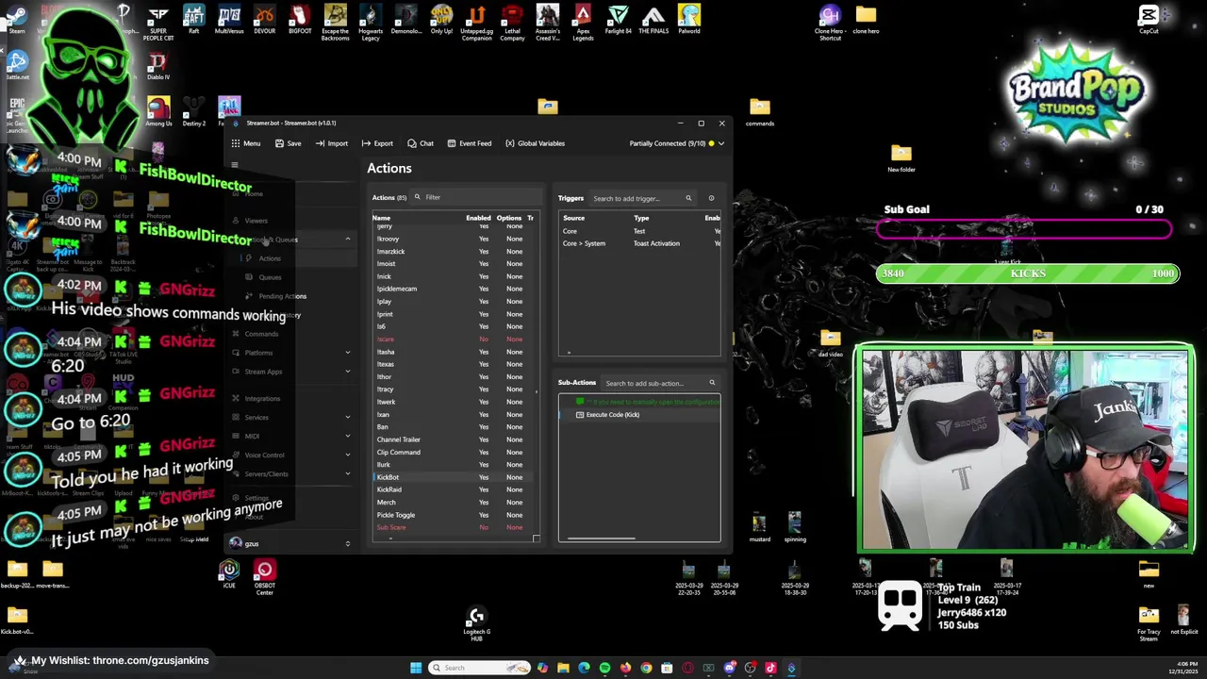Select Queues in the sidebar
1207x679 pixels.
click(270, 277)
